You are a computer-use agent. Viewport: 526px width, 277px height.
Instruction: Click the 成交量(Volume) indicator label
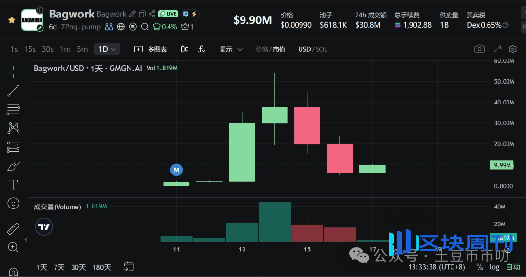click(x=57, y=207)
